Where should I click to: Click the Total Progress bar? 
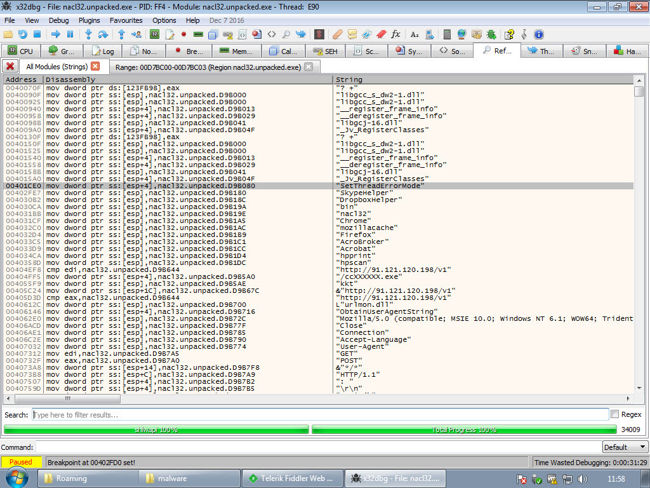click(463, 430)
